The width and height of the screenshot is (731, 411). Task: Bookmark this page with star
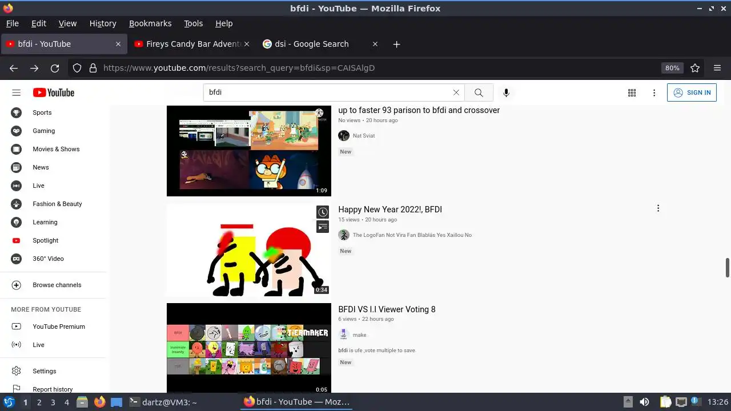point(695,68)
